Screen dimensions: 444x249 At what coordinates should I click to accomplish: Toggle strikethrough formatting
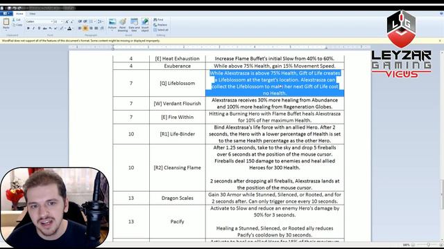pyautogui.click(x=44, y=28)
